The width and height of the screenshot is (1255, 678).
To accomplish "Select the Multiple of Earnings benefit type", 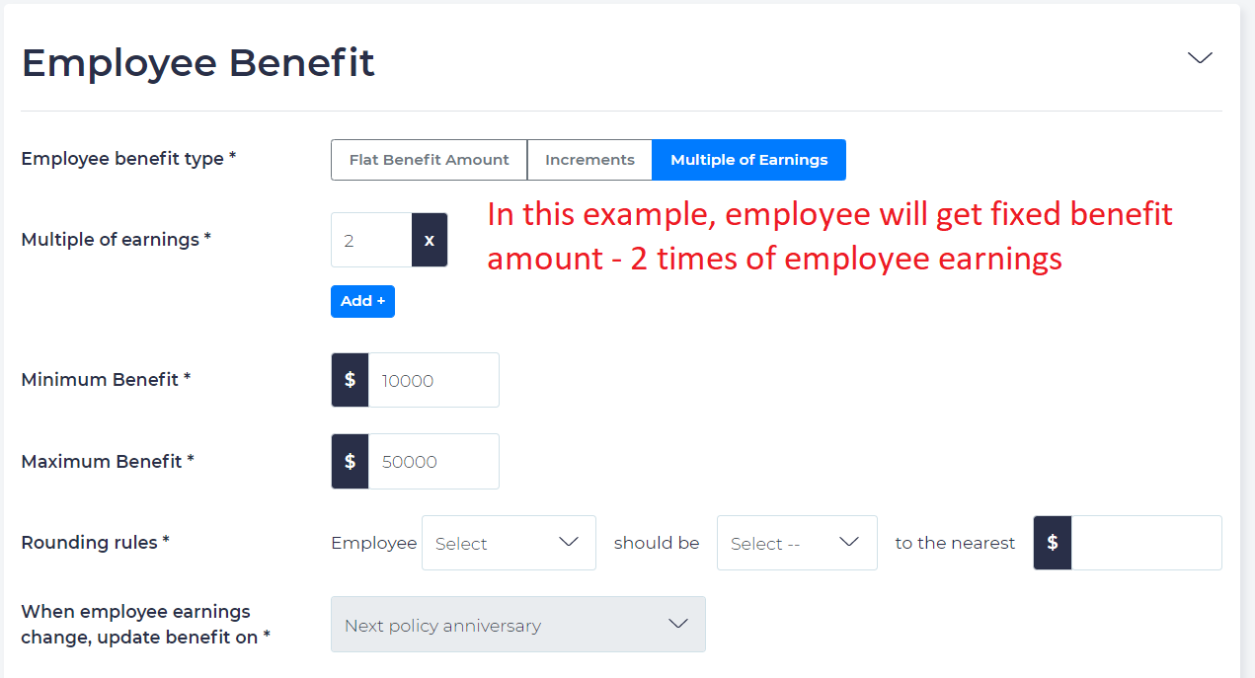I will (748, 159).
